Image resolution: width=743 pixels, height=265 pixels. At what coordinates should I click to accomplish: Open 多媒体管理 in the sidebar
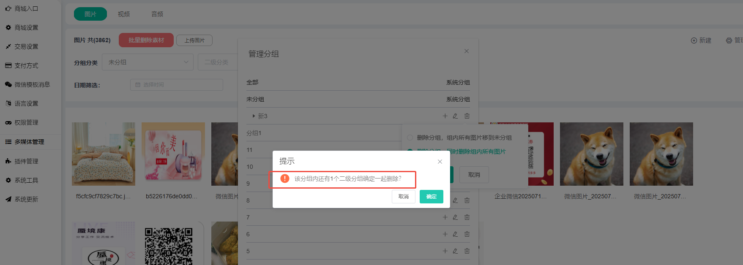click(29, 142)
